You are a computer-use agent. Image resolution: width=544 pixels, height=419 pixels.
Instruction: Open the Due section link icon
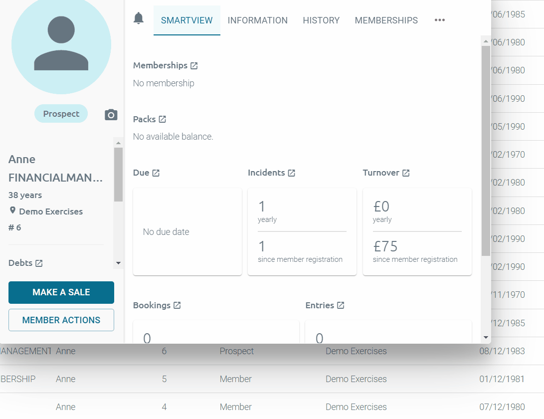tap(156, 173)
